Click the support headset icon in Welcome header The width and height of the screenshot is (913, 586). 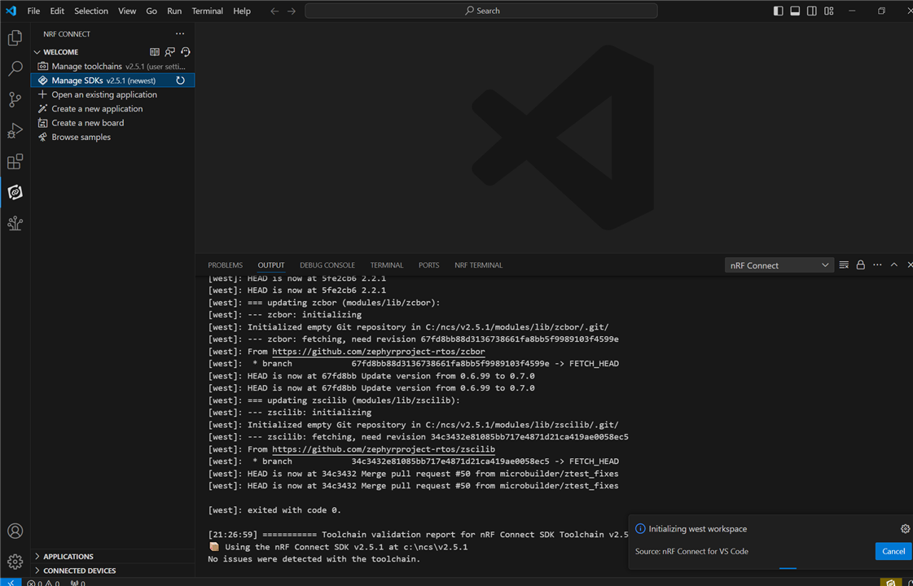tap(185, 52)
